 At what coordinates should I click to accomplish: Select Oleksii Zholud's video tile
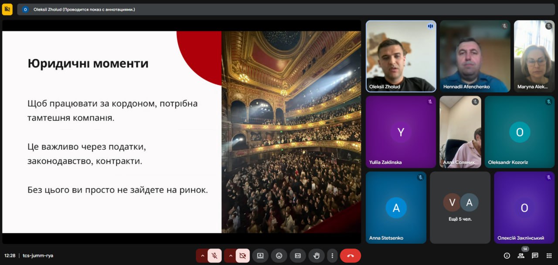401,56
